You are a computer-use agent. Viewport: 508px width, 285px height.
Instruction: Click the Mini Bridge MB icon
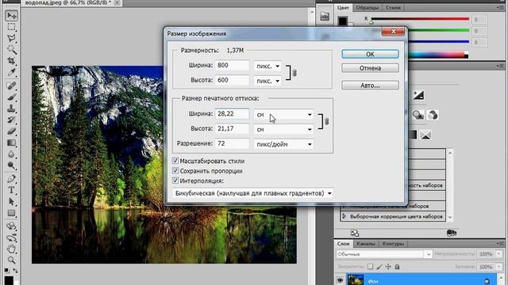tap(325, 17)
